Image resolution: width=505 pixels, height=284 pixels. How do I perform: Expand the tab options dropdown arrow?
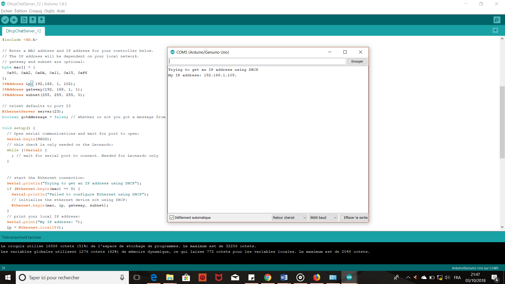tap(495, 31)
